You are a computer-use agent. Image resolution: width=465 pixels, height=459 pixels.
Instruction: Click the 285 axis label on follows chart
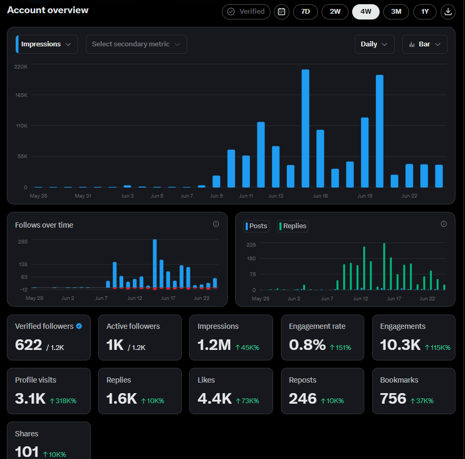[23, 242]
